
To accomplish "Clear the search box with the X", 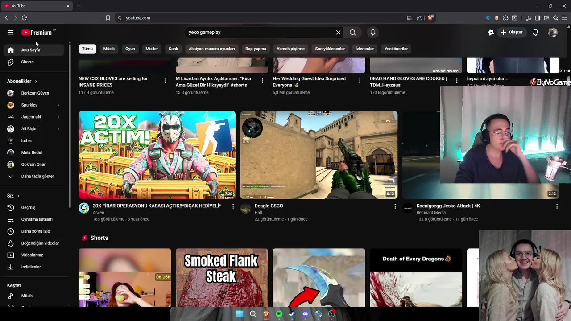I will point(338,32).
